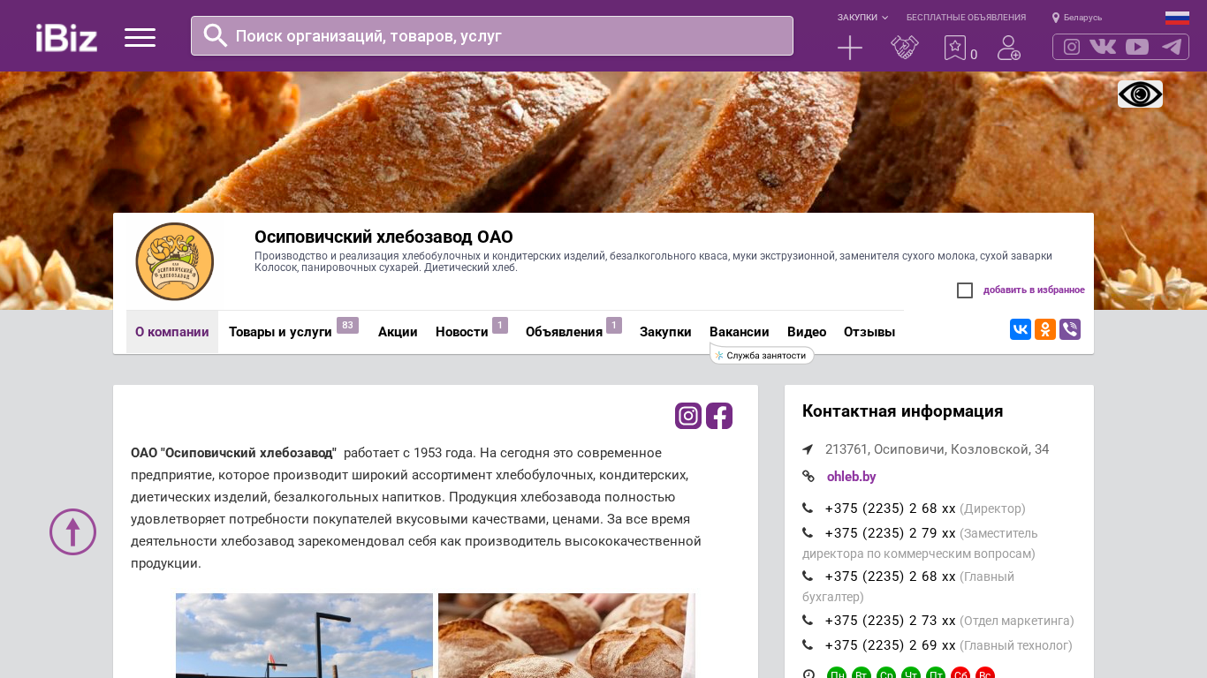Image resolution: width=1207 pixels, height=678 pixels.
Task: Switch to the Видео tab
Action: click(807, 332)
